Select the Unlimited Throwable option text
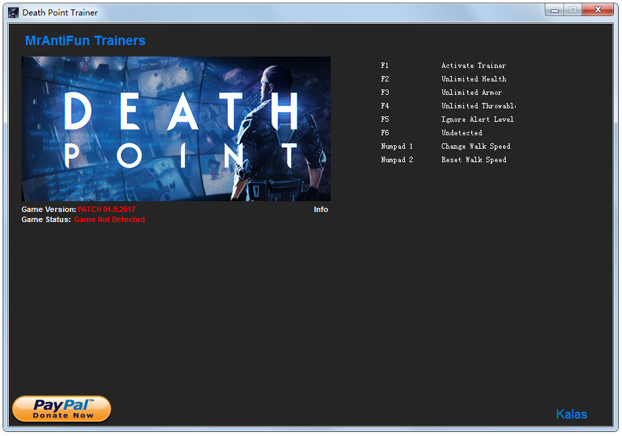The height and width of the screenshot is (436, 622). [x=479, y=106]
